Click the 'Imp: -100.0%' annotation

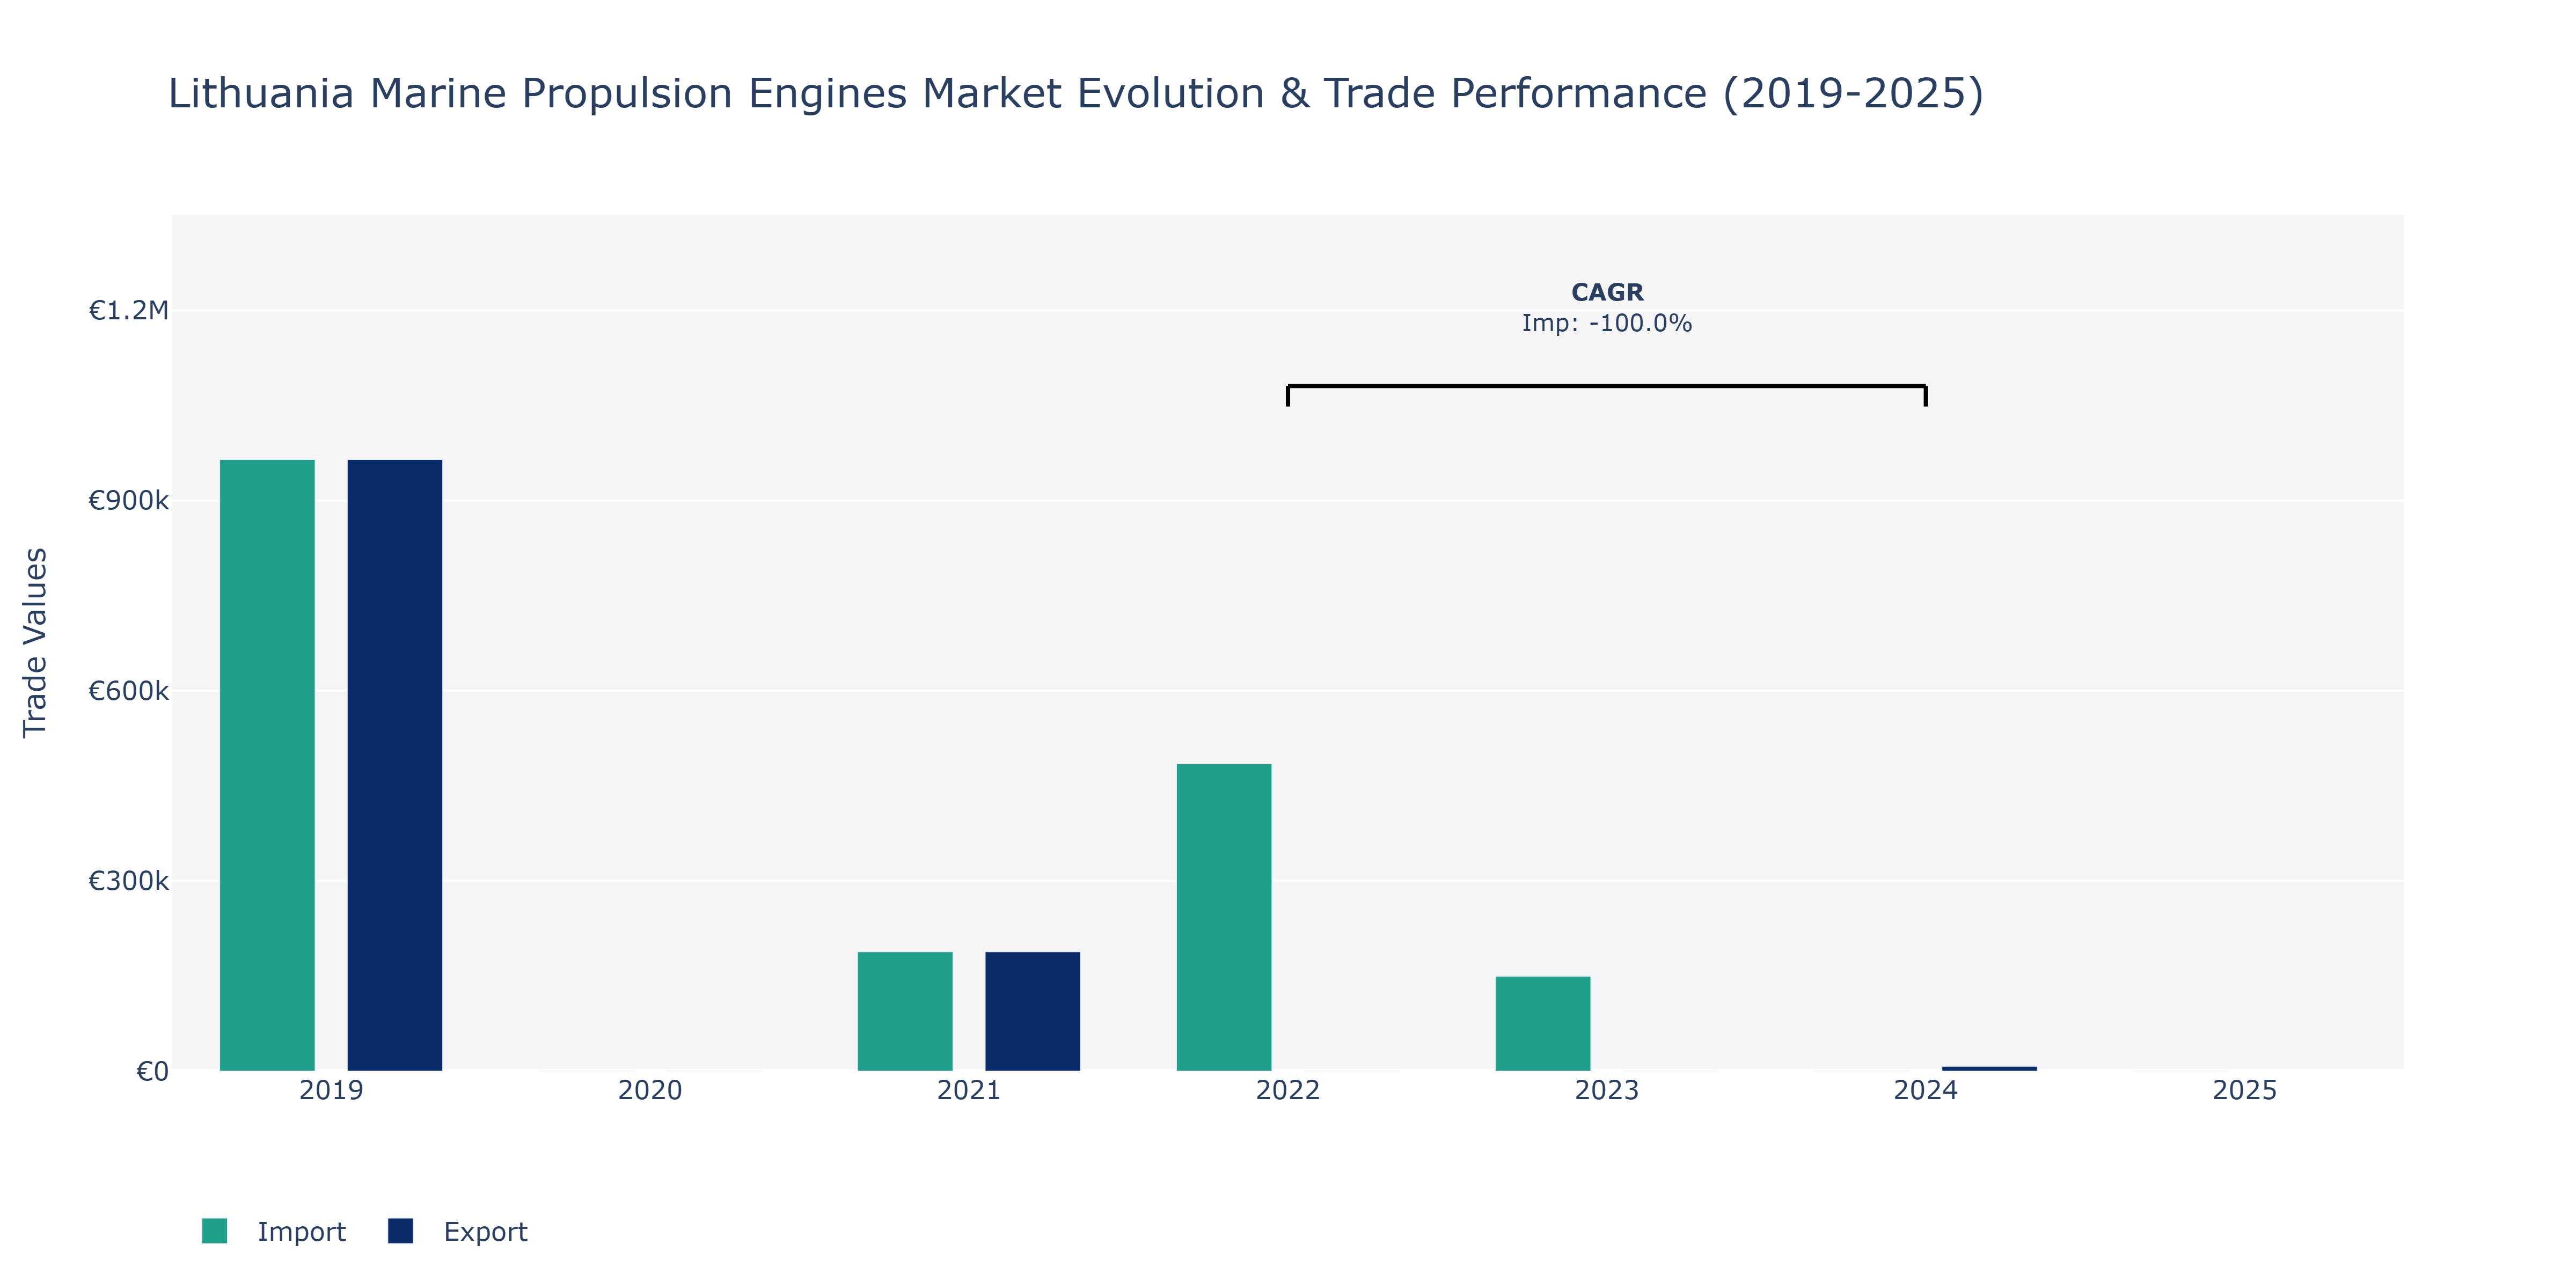click(x=1607, y=323)
